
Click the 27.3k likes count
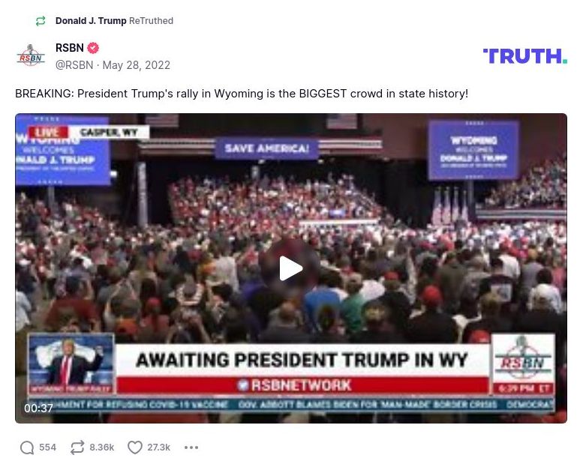[159, 448]
